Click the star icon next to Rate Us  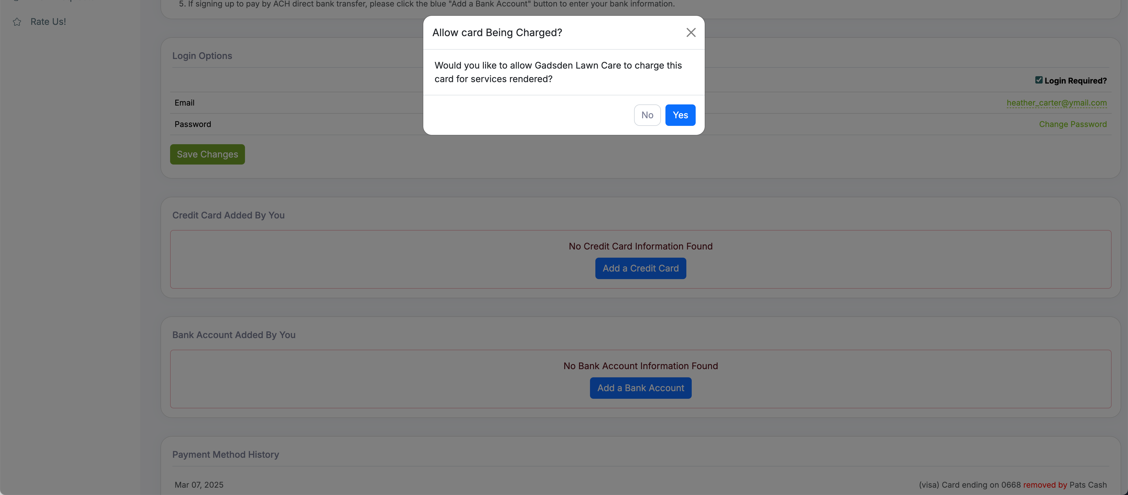point(17,21)
